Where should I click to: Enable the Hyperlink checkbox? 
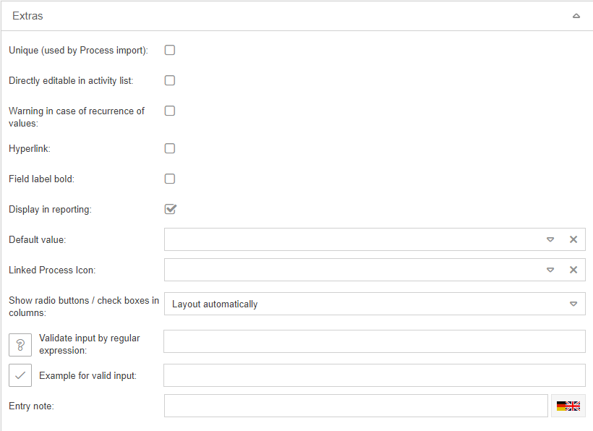coord(170,149)
